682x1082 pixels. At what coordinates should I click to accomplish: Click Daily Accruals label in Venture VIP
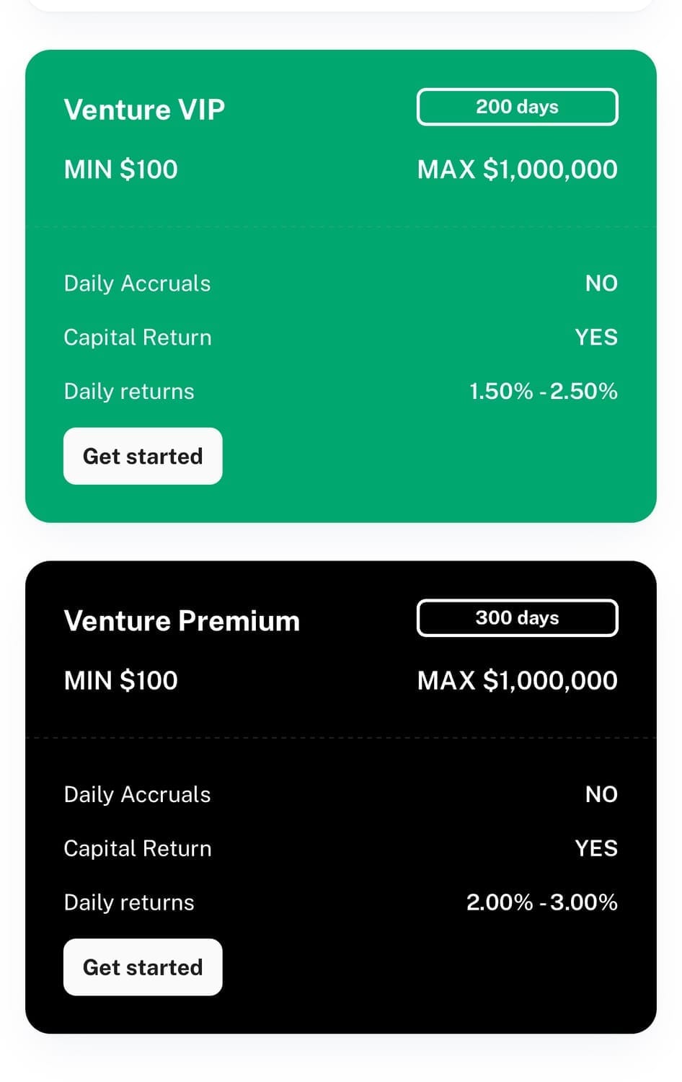coord(137,283)
